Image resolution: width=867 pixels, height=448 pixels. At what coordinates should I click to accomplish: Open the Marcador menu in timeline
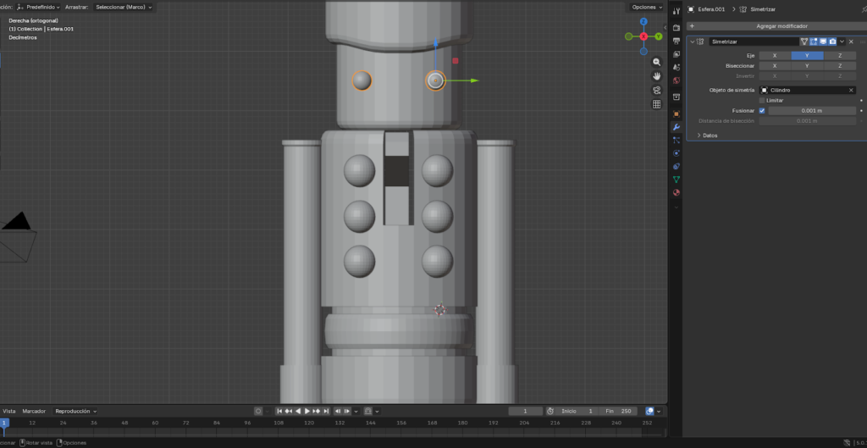34,411
